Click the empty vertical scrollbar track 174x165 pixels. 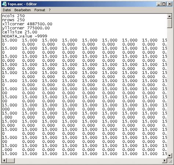click(170, 91)
